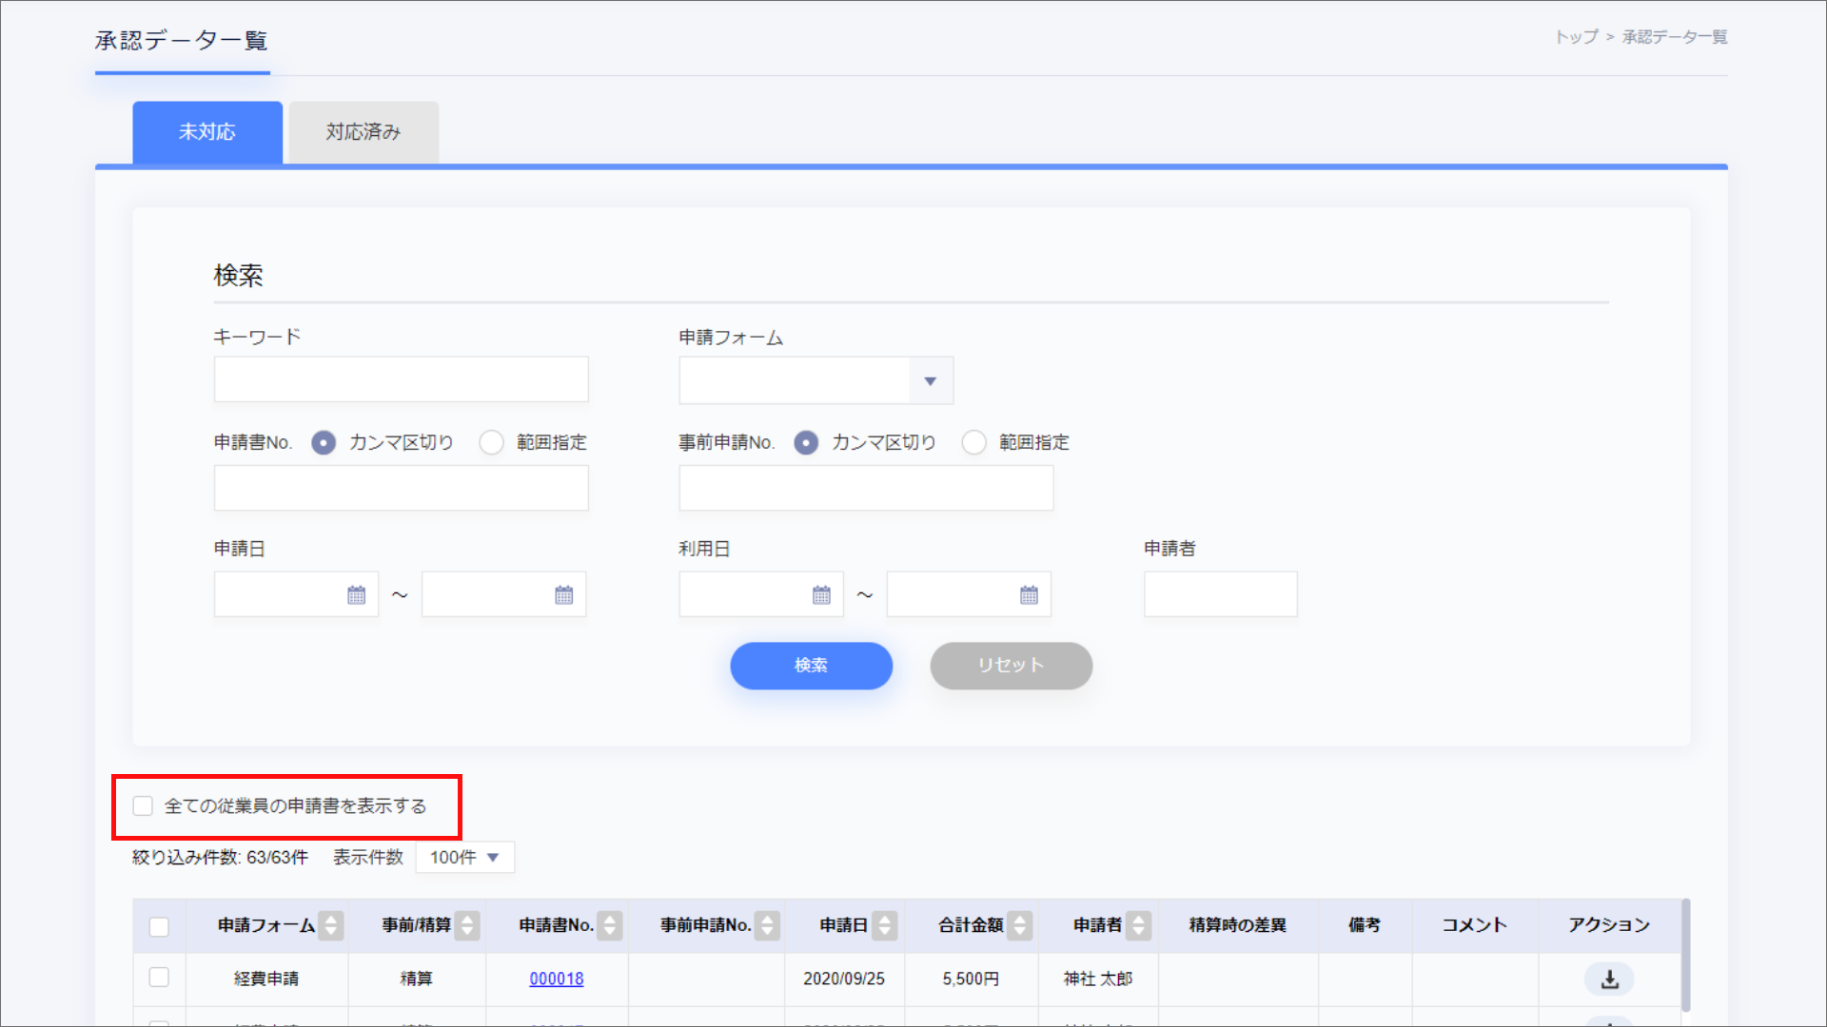Select 範囲指定 radio for 申請書No.
This screenshot has width=1827, height=1027.
click(491, 443)
